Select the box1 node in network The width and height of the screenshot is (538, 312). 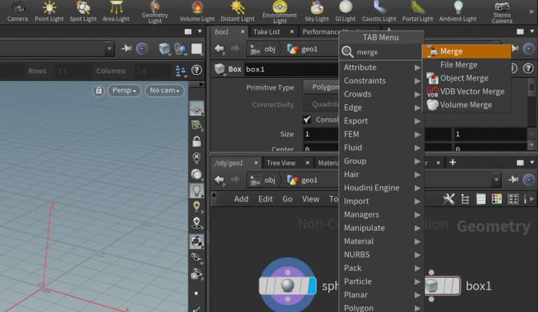(443, 285)
